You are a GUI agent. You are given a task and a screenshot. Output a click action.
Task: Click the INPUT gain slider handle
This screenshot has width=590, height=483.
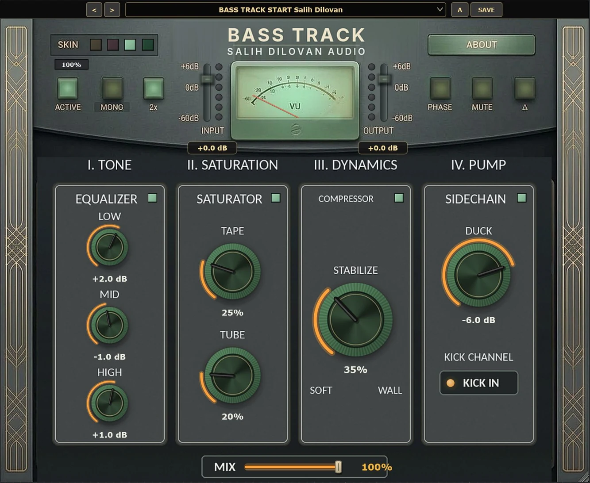pyautogui.click(x=207, y=79)
